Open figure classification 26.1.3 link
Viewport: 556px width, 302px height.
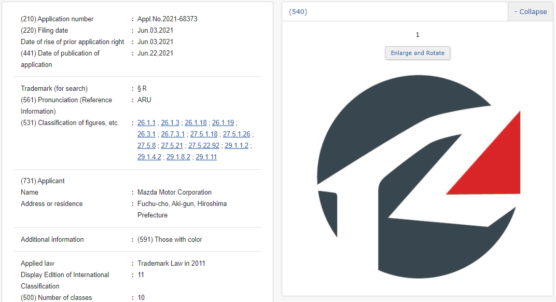[170, 123]
